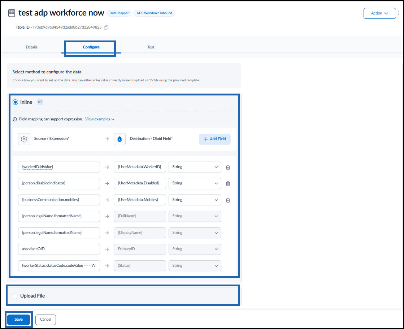This screenshot has width=404, height=329.
Task: Click the UserMetadata.WorkerID destination field
Action: 140,167
